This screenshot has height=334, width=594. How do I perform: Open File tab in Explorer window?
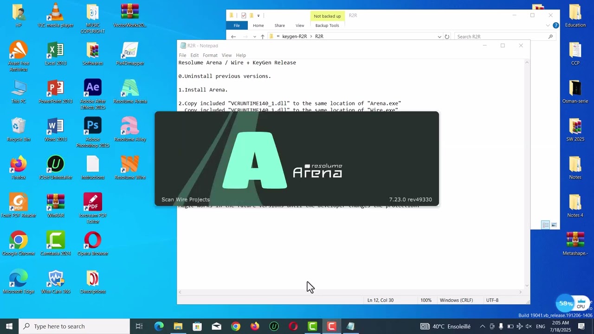[x=237, y=26]
